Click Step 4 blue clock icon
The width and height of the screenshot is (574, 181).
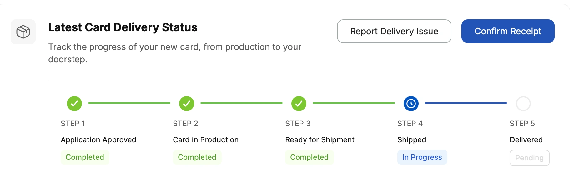(x=411, y=104)
